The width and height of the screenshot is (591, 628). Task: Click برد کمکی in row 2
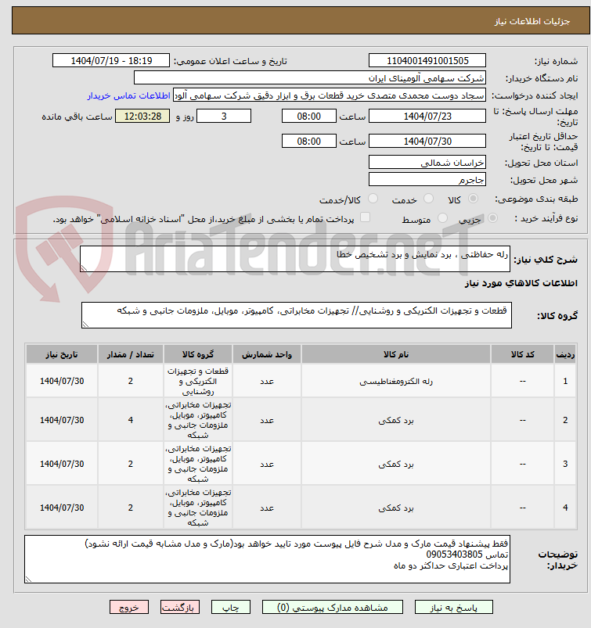click(396, 420)
